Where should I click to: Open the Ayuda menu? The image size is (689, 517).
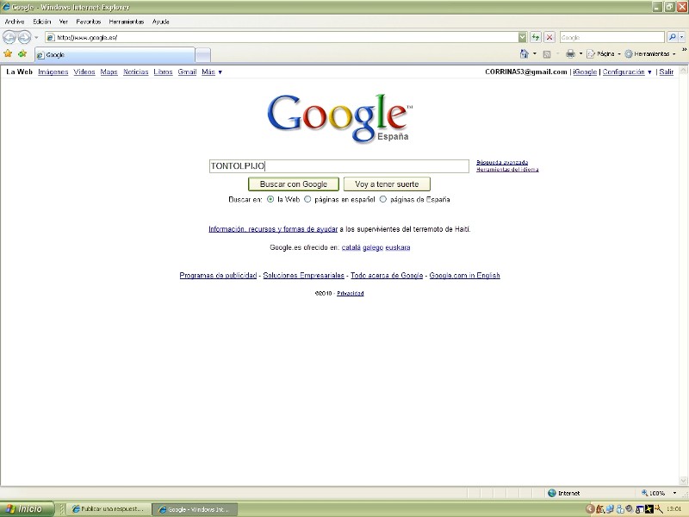(161, 22)
